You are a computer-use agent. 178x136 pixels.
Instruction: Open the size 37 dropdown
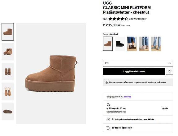138,63
